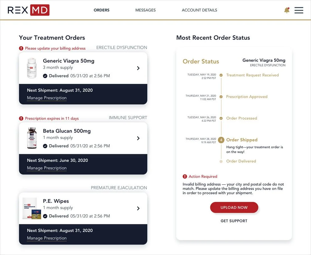Viewport: 311px width, 255px height.
Task: Click 'Prescription expires in 11 days' warning
Action: click(x=52, y=118)
